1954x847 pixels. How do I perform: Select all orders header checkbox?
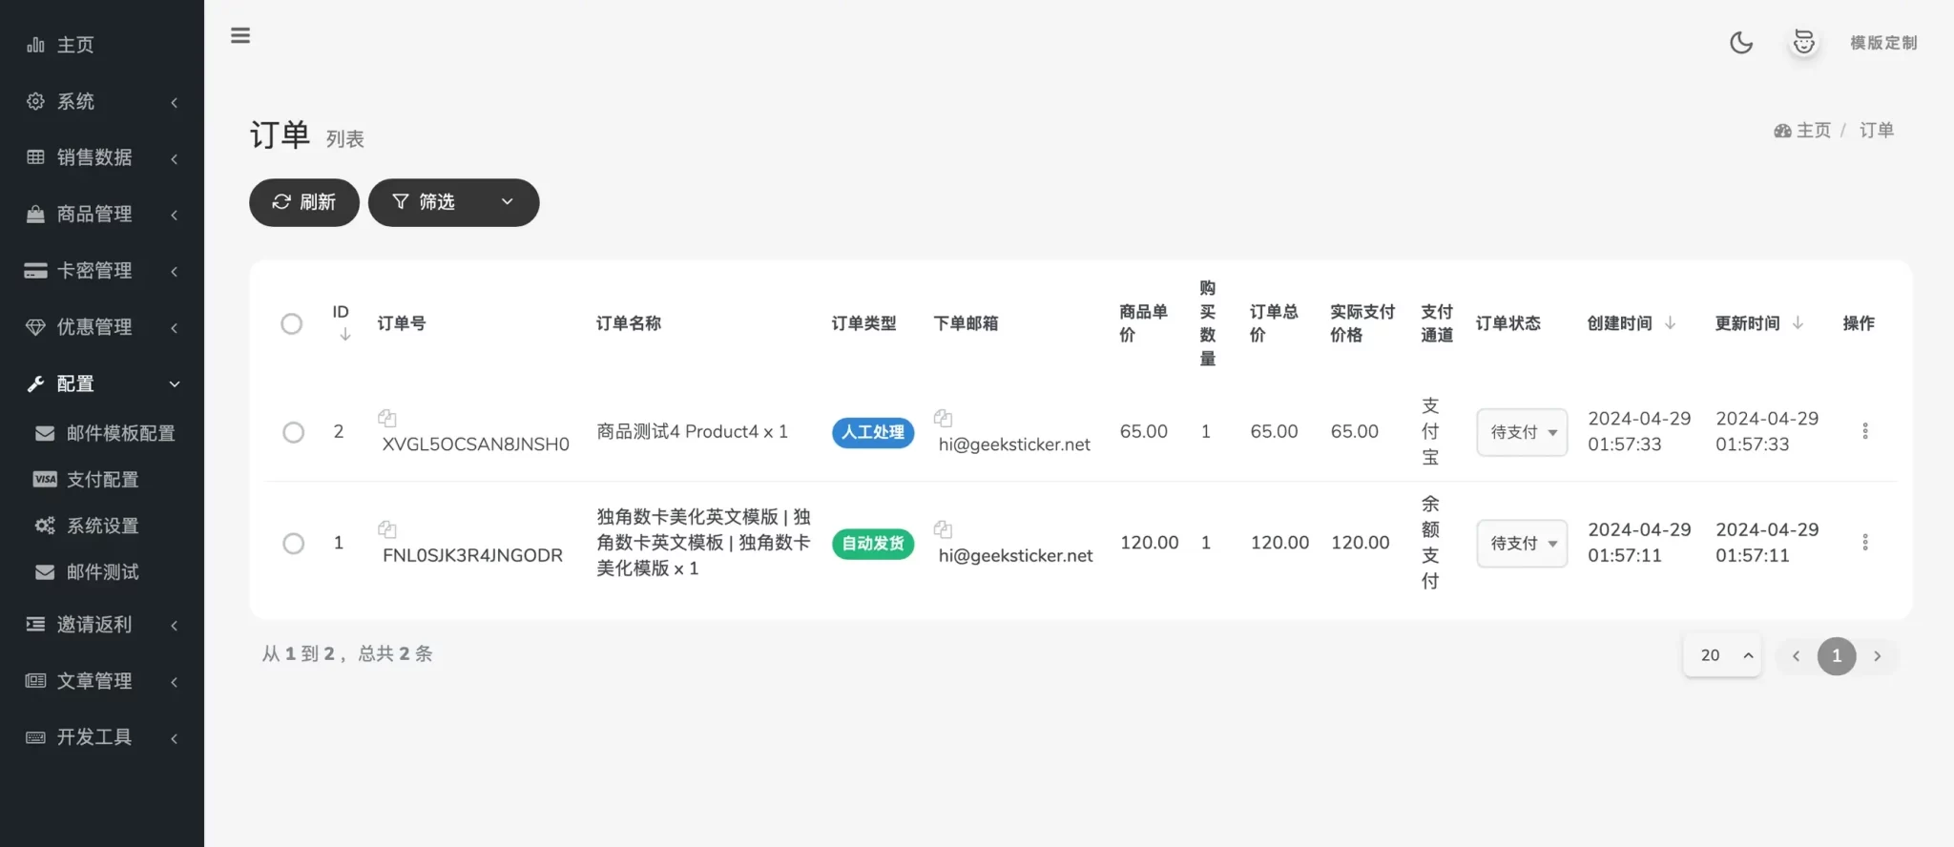(x=292, y=324)
